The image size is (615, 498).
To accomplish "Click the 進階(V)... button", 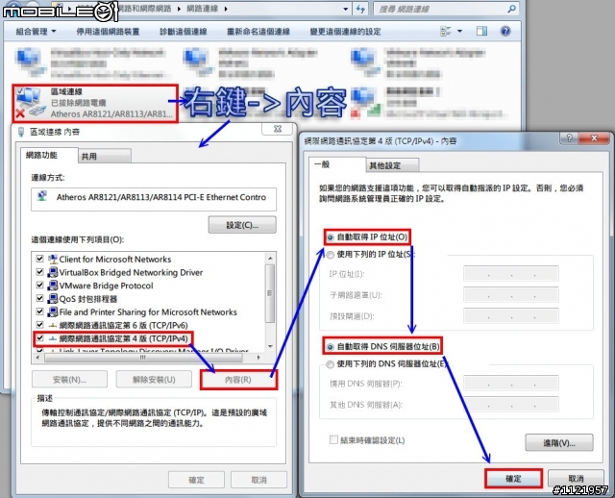I will 559,442.
